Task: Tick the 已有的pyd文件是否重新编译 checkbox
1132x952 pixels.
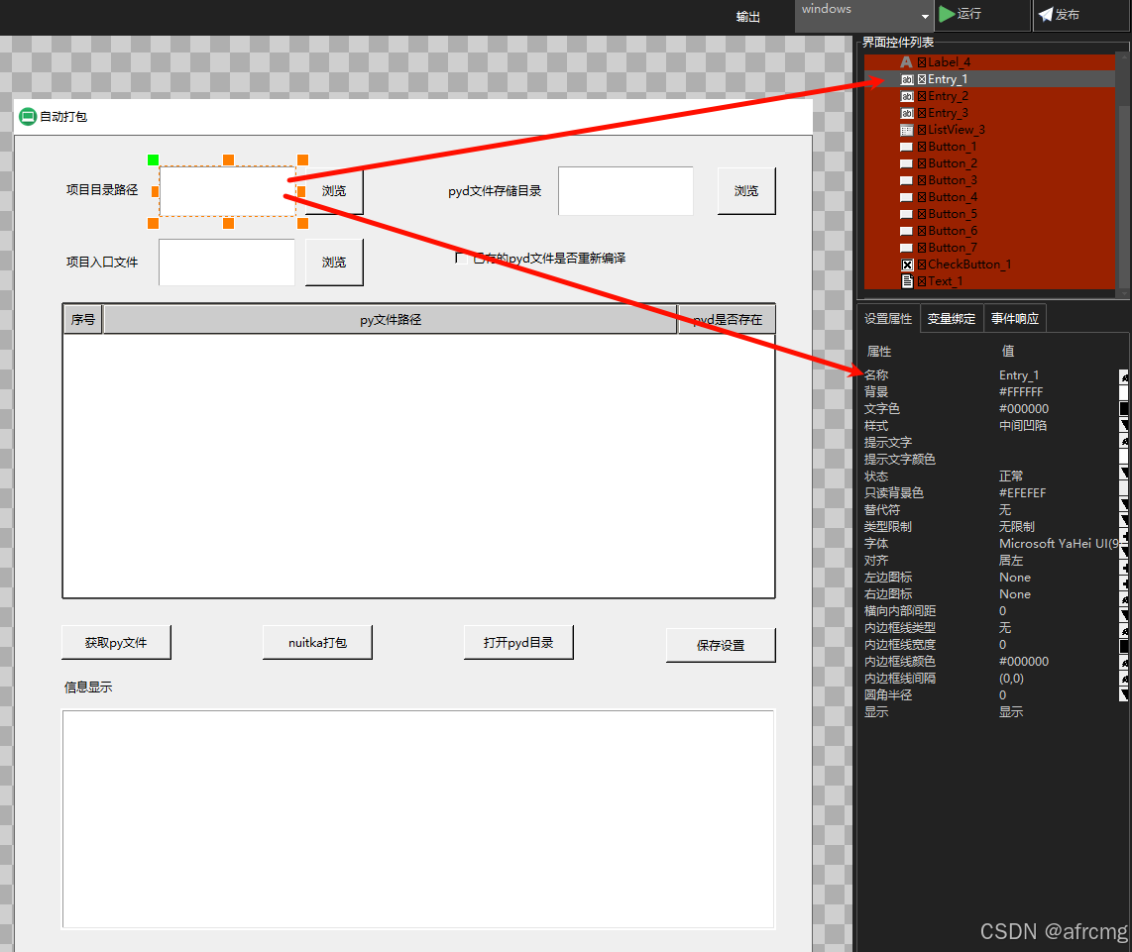Action: 461,258
